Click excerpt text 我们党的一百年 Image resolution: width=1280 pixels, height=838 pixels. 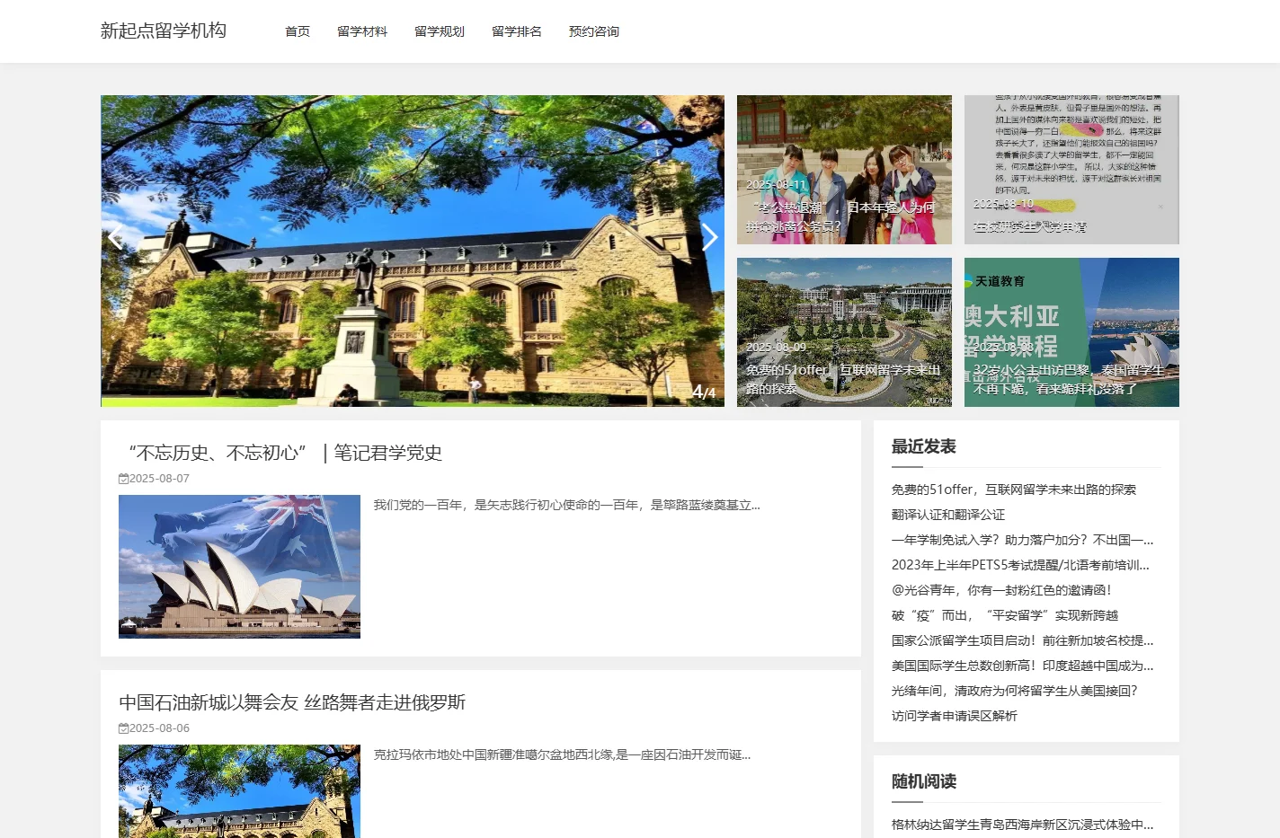567,505
